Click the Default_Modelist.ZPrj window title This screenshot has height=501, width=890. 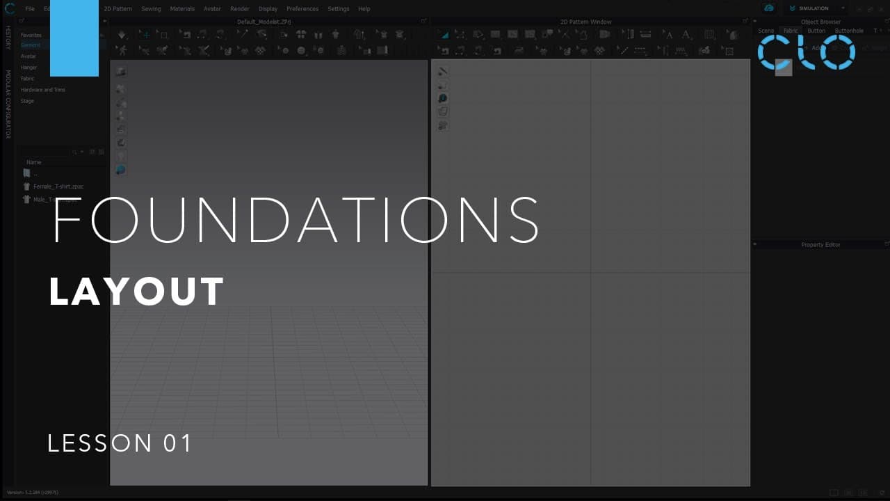[264, 22]
